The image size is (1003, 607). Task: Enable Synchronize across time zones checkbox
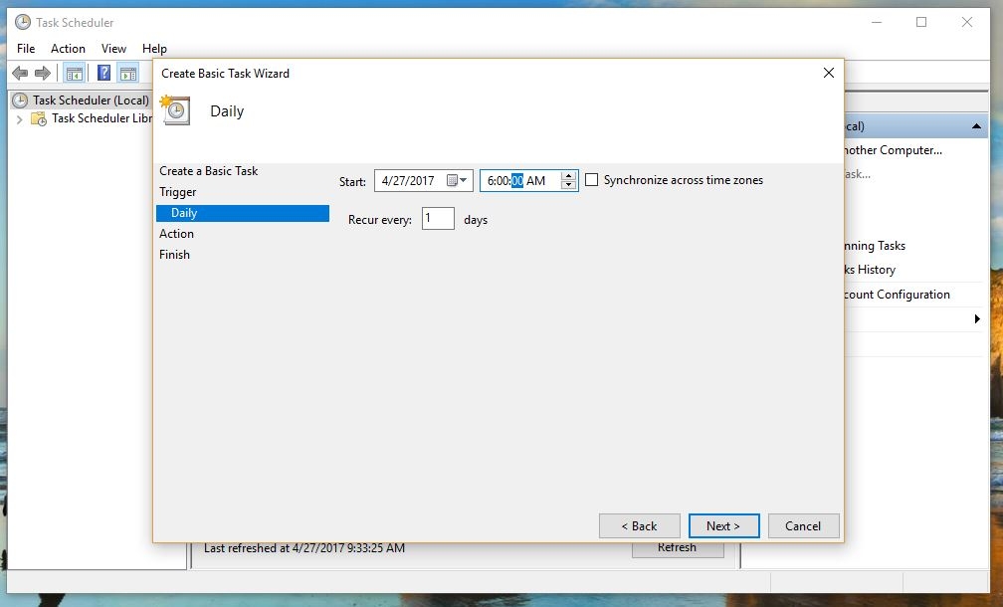click(592, 180)
